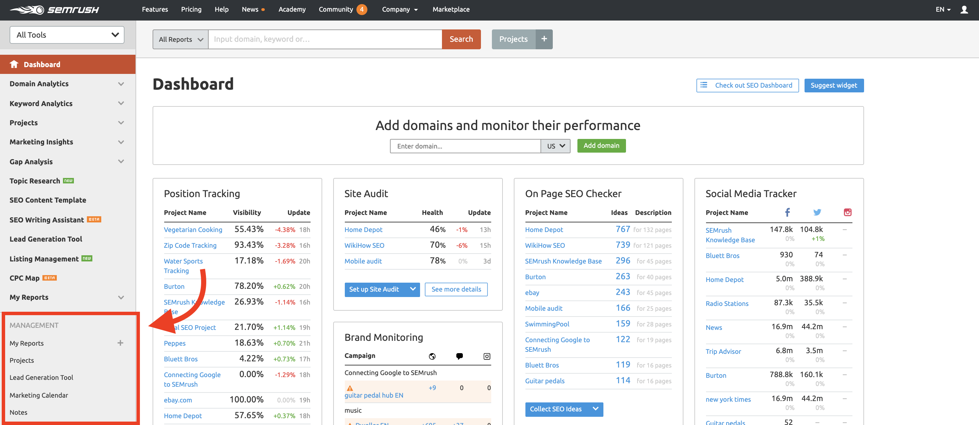Image resolution: width=979 pixels, height=425 pixels.
Task: Open guitar pedal hub EN campaign
Action: pos(374,395)
